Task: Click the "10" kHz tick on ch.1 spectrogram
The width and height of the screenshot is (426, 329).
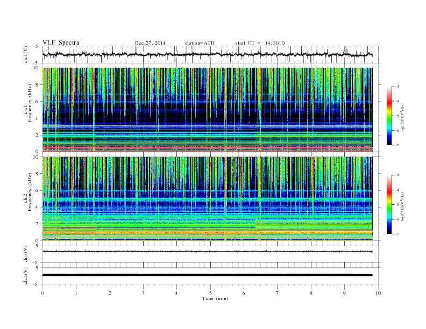Action: [x=37, y=68]
